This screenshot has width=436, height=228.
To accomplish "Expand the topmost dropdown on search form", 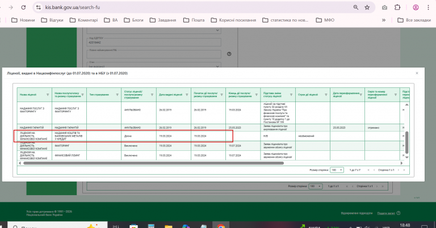I will [x=154, y=30].
